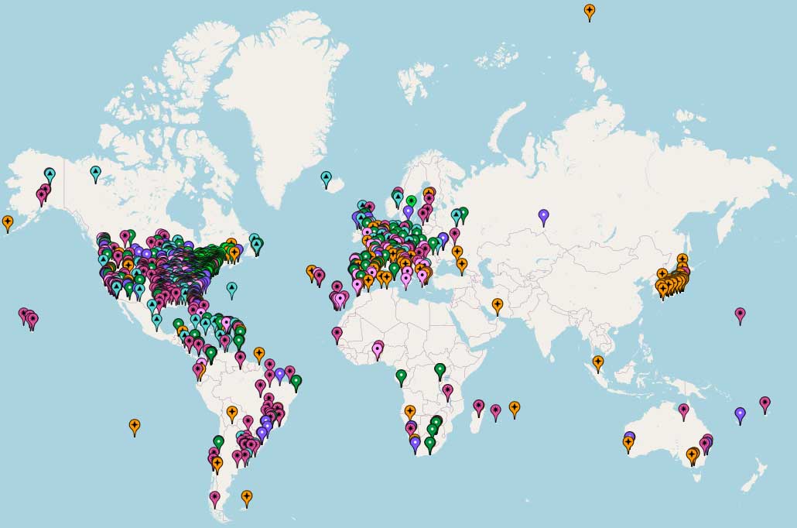Select the green marker in Gabon area
Viewport: 797px width, 528px height.
coord(401,376)
